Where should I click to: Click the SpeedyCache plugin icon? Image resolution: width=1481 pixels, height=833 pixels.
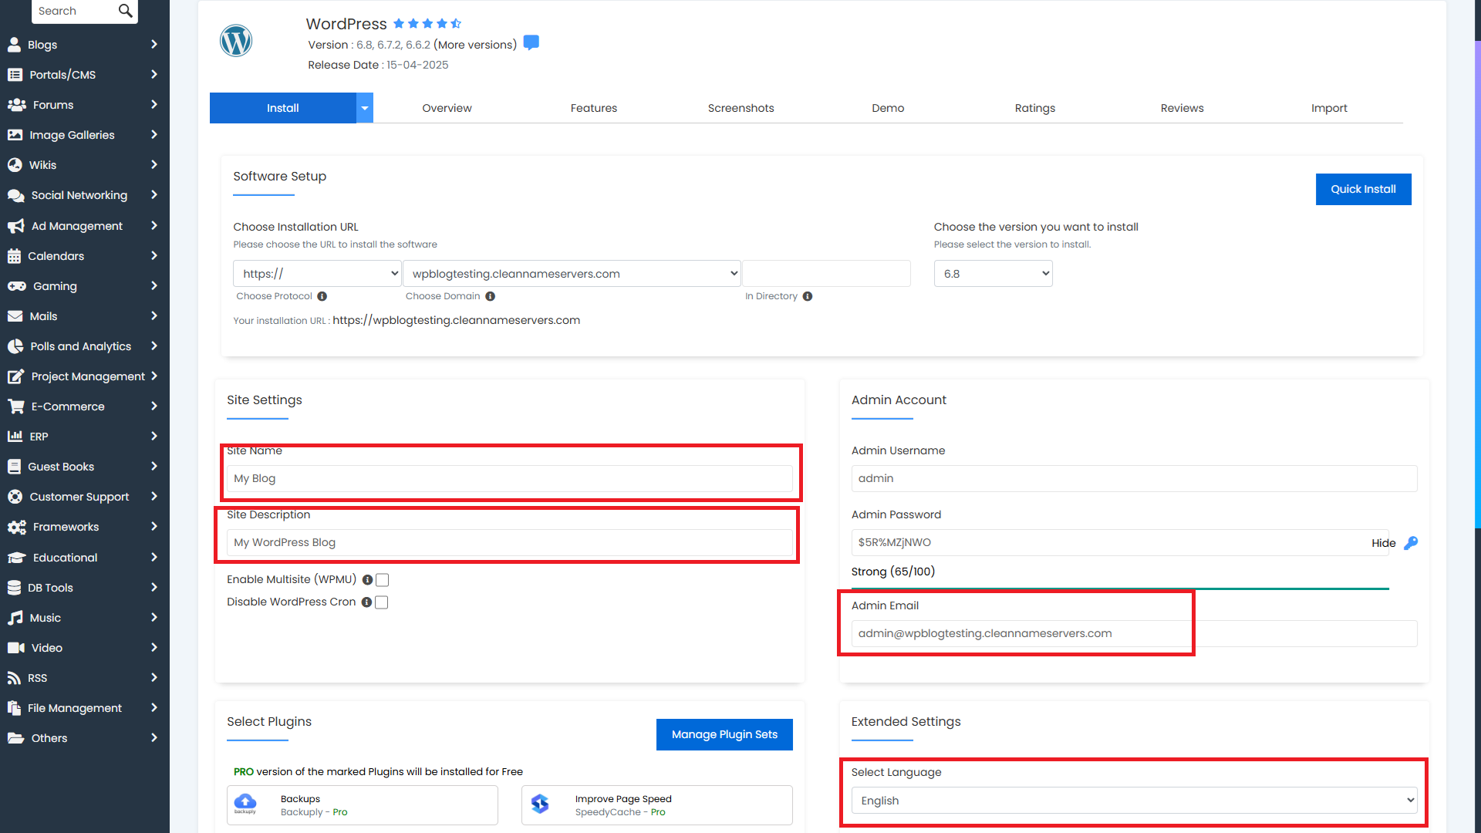[540, 804]
